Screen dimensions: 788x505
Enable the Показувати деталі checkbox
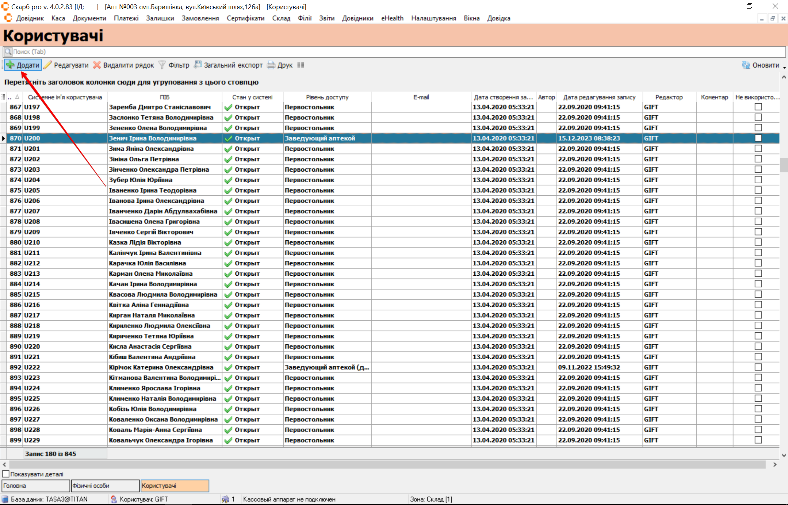(6, 474)
